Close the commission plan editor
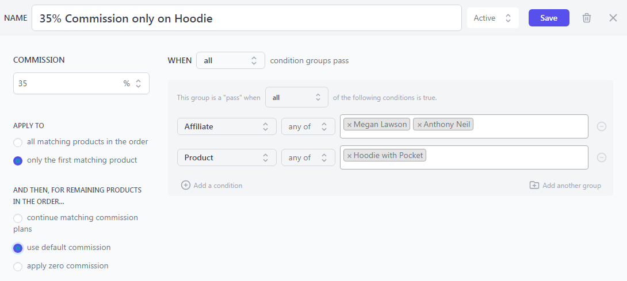 tap(613, 18)
